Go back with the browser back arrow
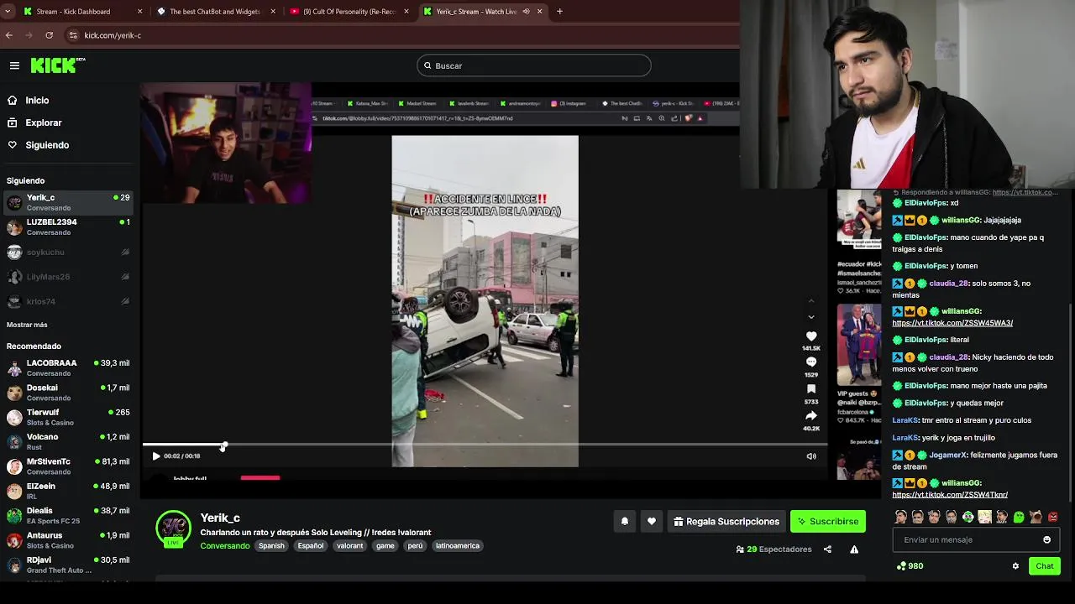This screenshot has height=604, width=1075. click(9, 35)
